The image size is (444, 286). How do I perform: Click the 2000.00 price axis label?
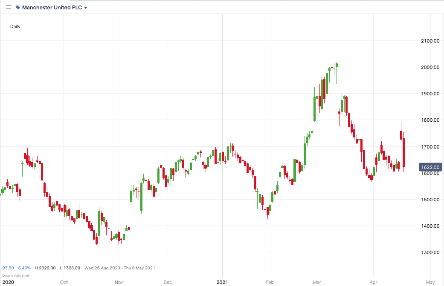click(430, 67)
